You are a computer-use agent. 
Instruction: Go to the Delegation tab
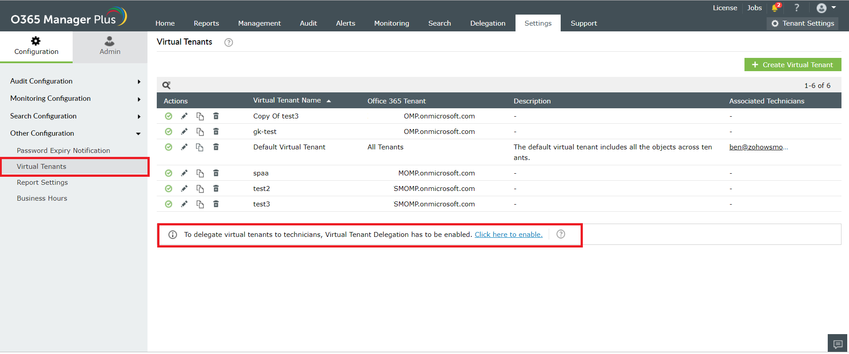488,23
